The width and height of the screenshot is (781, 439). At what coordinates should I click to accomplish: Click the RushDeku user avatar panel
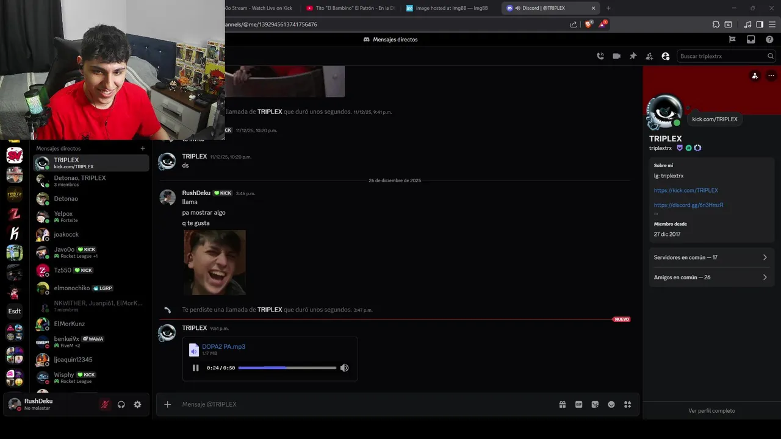40,404
